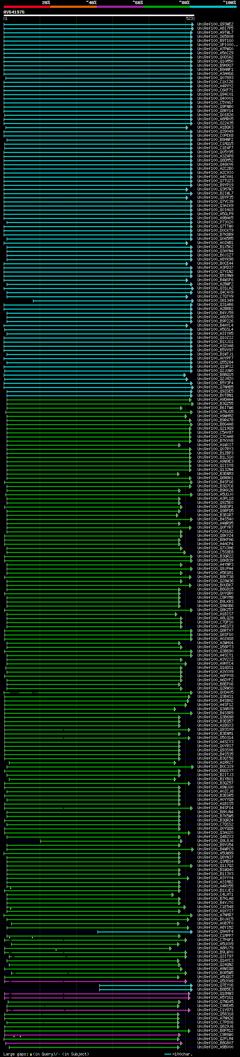
Task: Select the text UniRef100_Q6N9K1
Action: 215,478
